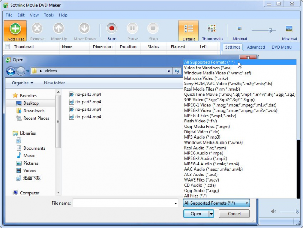The image size is (303, 228).
Task: Click the arrow next to the Open button
Action: tap(211, 214)
